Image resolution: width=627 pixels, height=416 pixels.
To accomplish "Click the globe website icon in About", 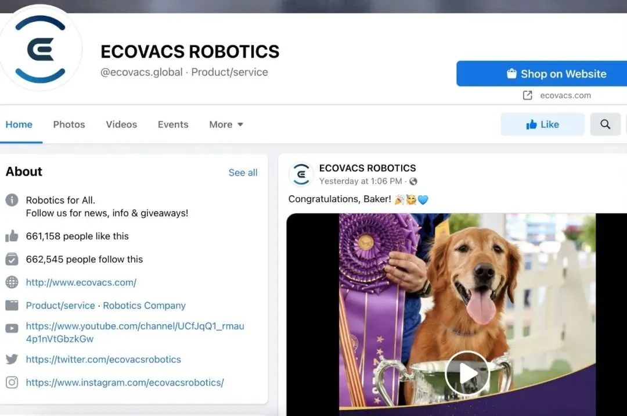I will (x=12, y=282).
